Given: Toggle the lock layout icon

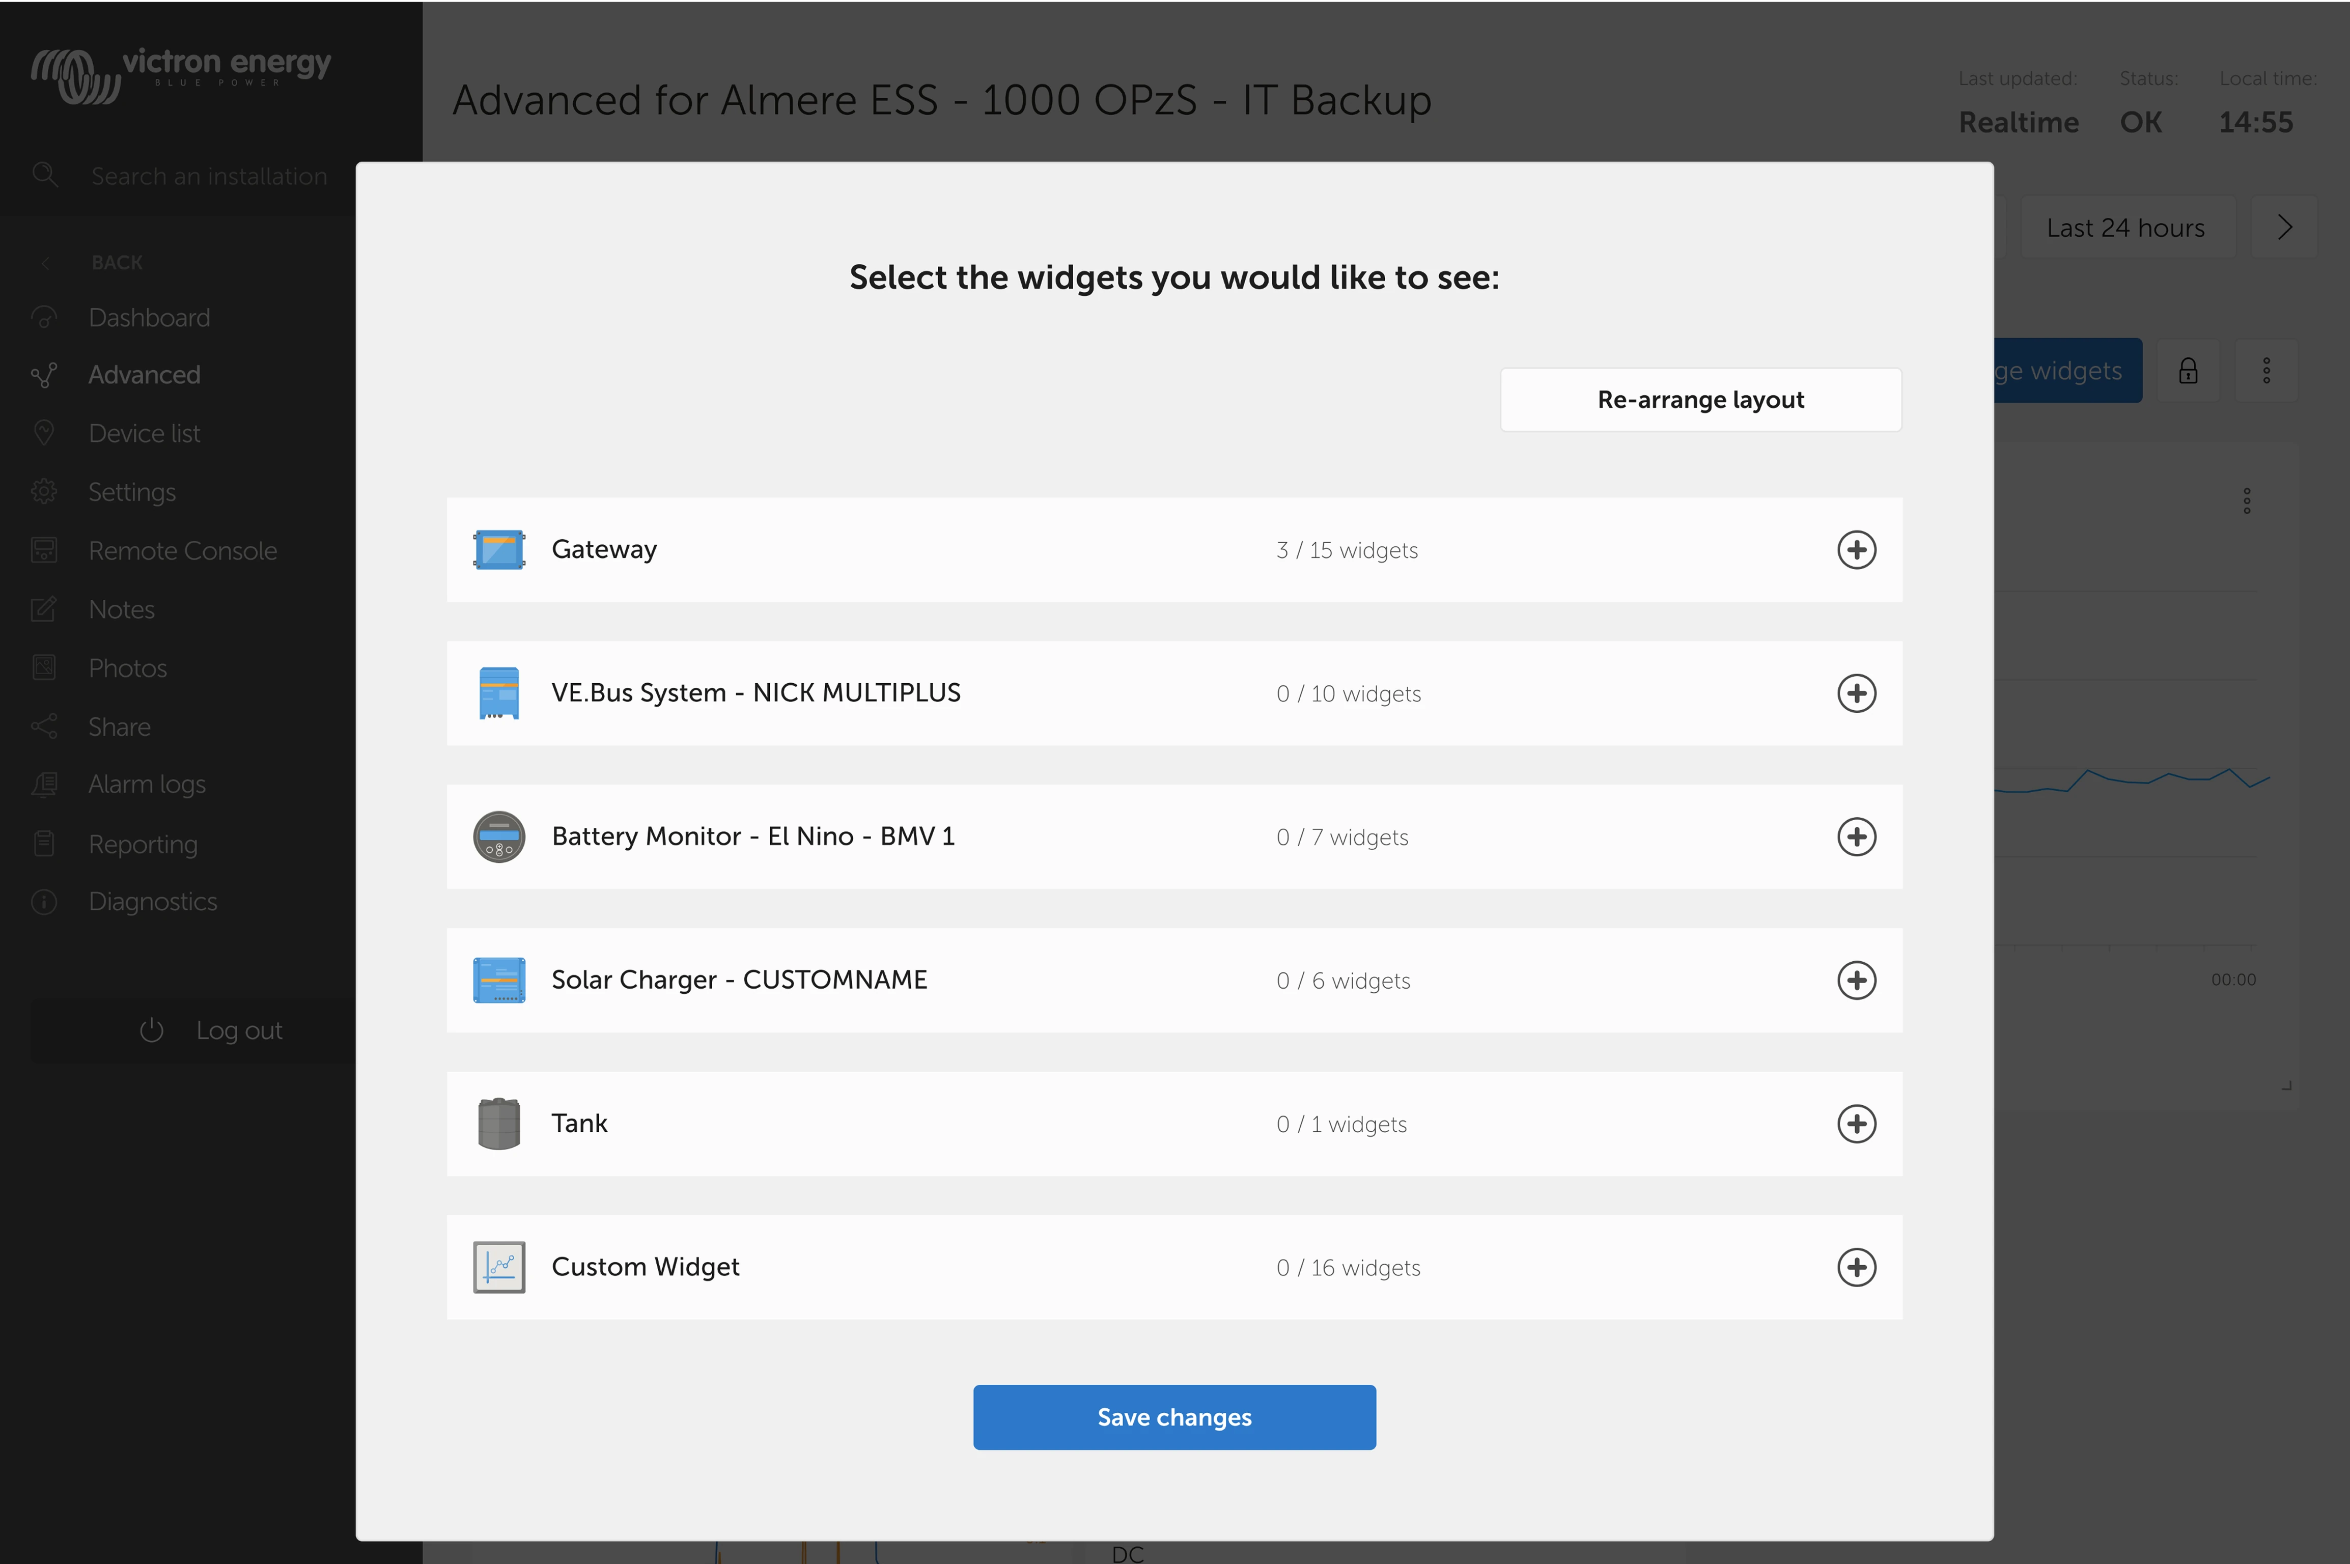Looking at the screenshot, I should [2189, 371].
